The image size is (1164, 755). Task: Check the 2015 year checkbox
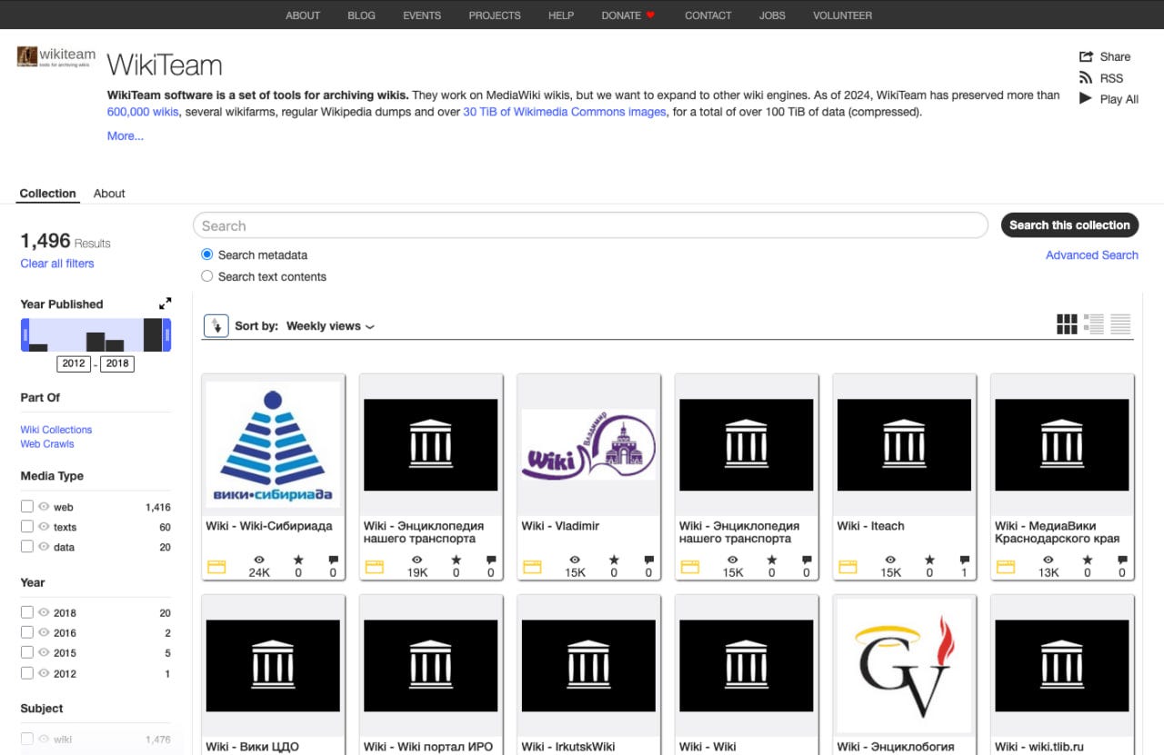(x=27, y=652)
